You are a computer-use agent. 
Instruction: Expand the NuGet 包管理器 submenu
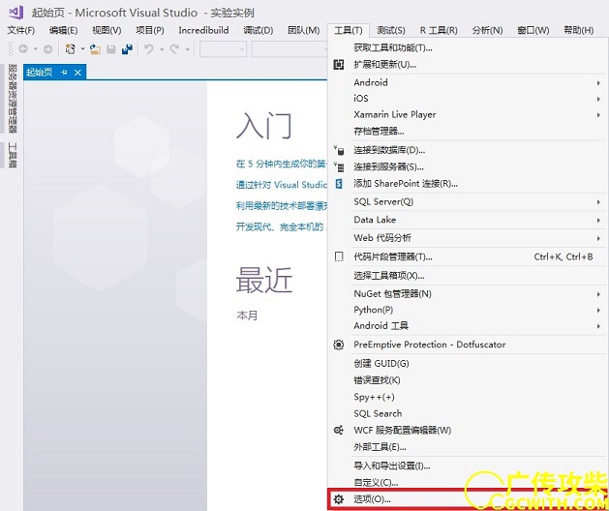click(x=598, y=294)
